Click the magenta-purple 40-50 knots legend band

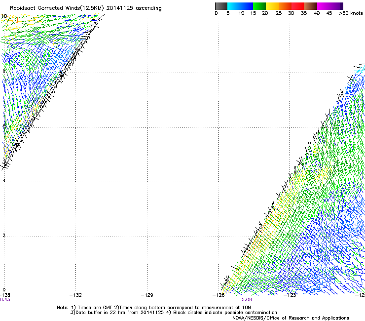pyautogui.click(x=330, y=6)
